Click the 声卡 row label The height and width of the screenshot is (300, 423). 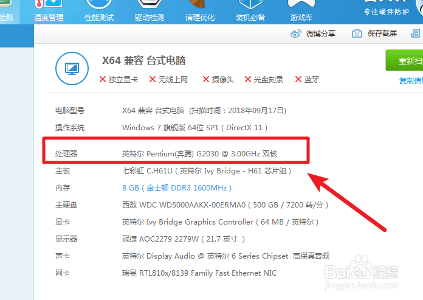pos(63,256)
